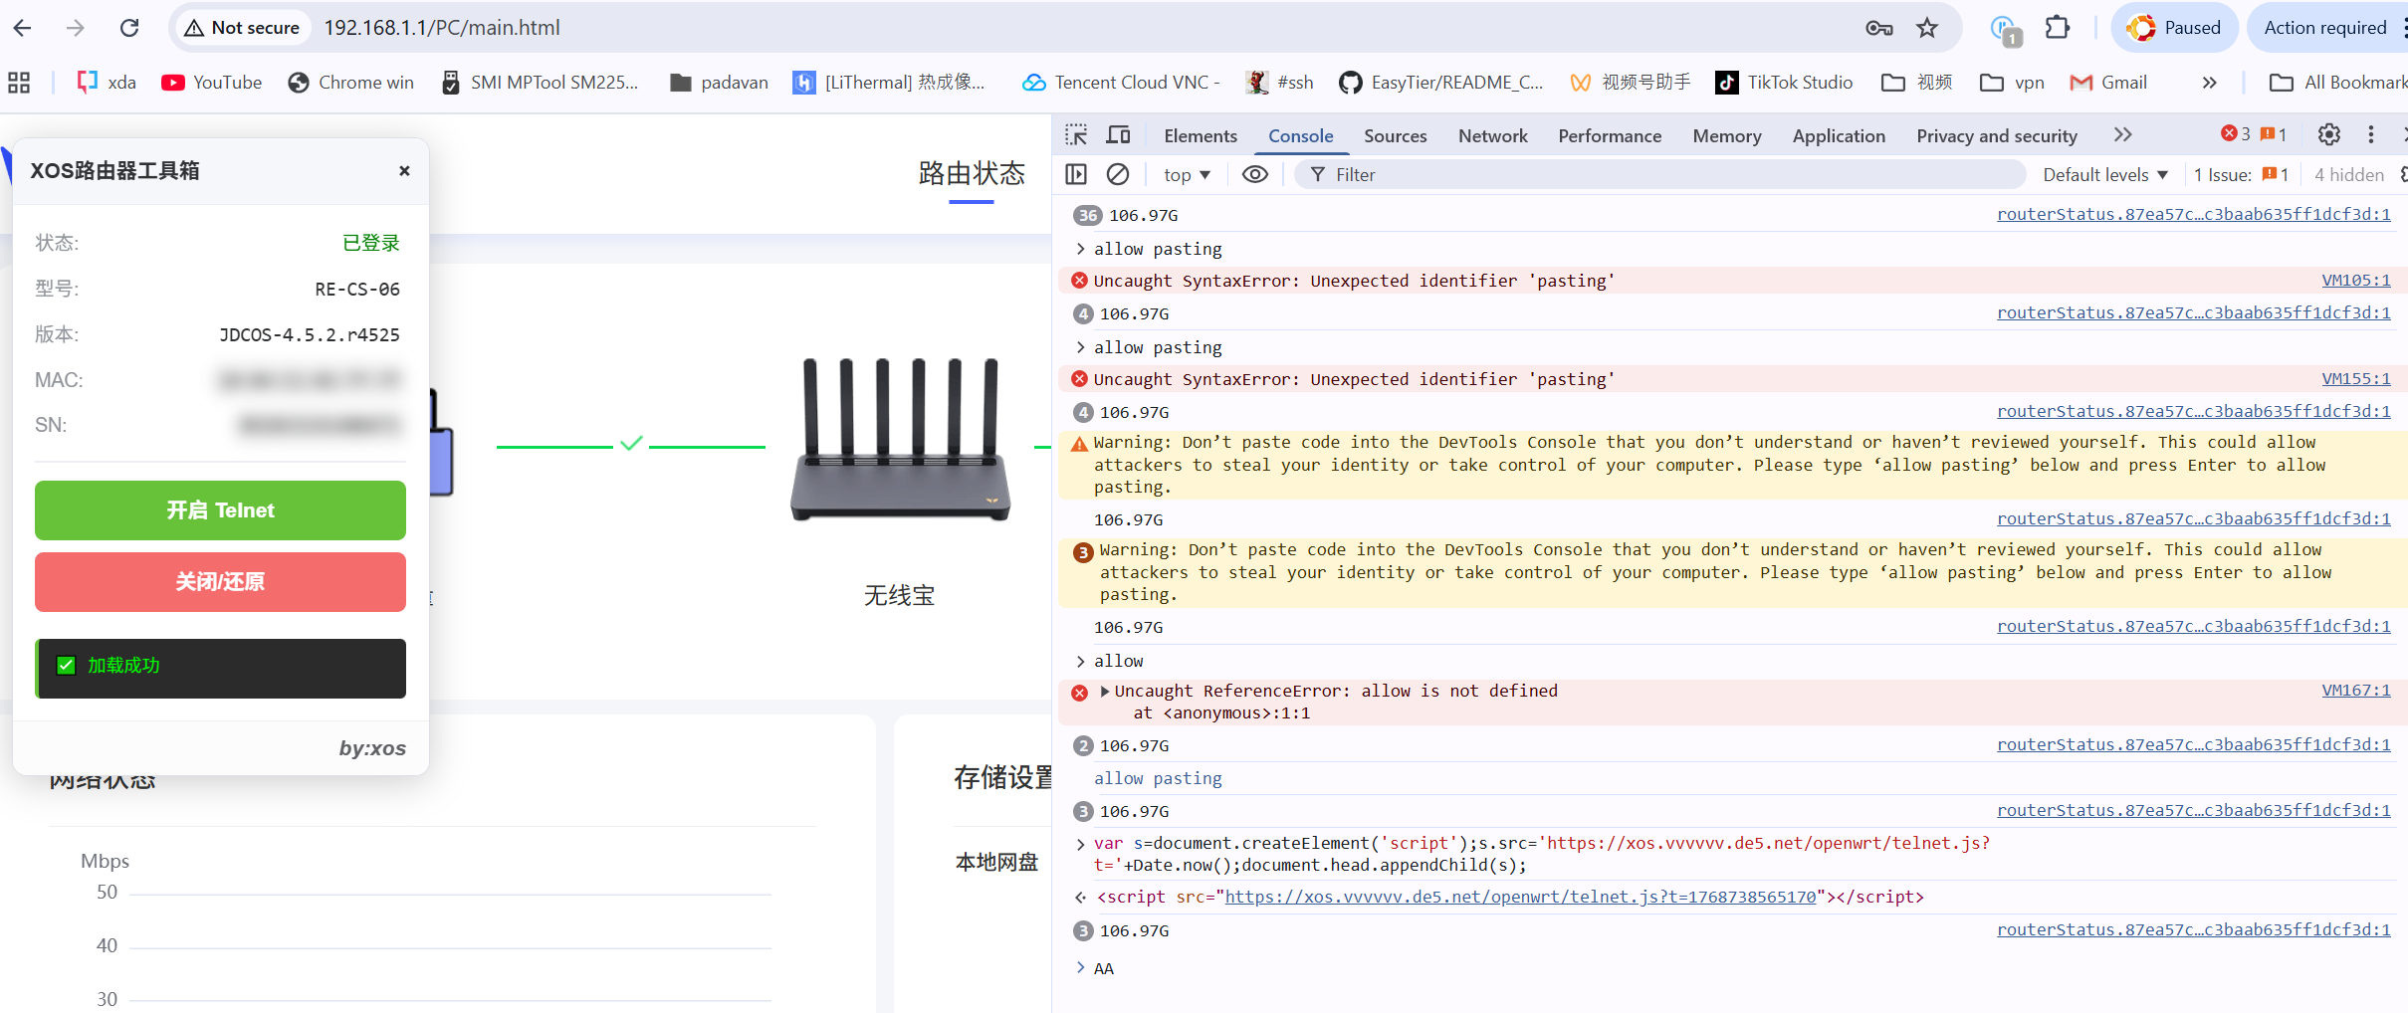Bookmark this page with star icon
This screenshot has width=2408, height=1013.
tap(1927, 28)
